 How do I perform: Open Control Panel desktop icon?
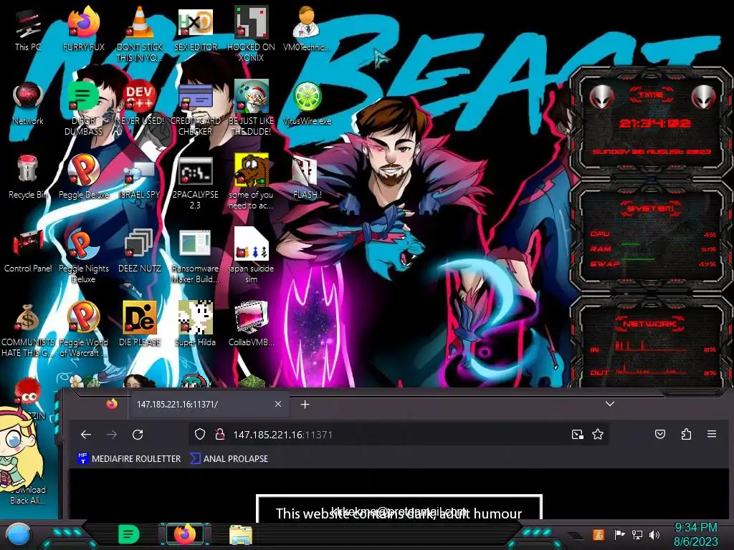point(28,251)
